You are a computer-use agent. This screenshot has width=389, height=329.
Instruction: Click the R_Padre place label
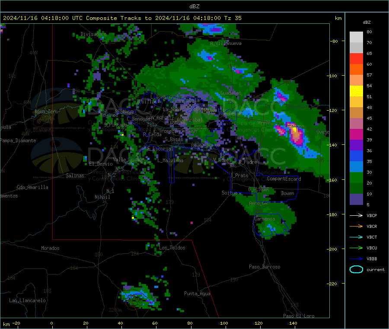point(248,162)
